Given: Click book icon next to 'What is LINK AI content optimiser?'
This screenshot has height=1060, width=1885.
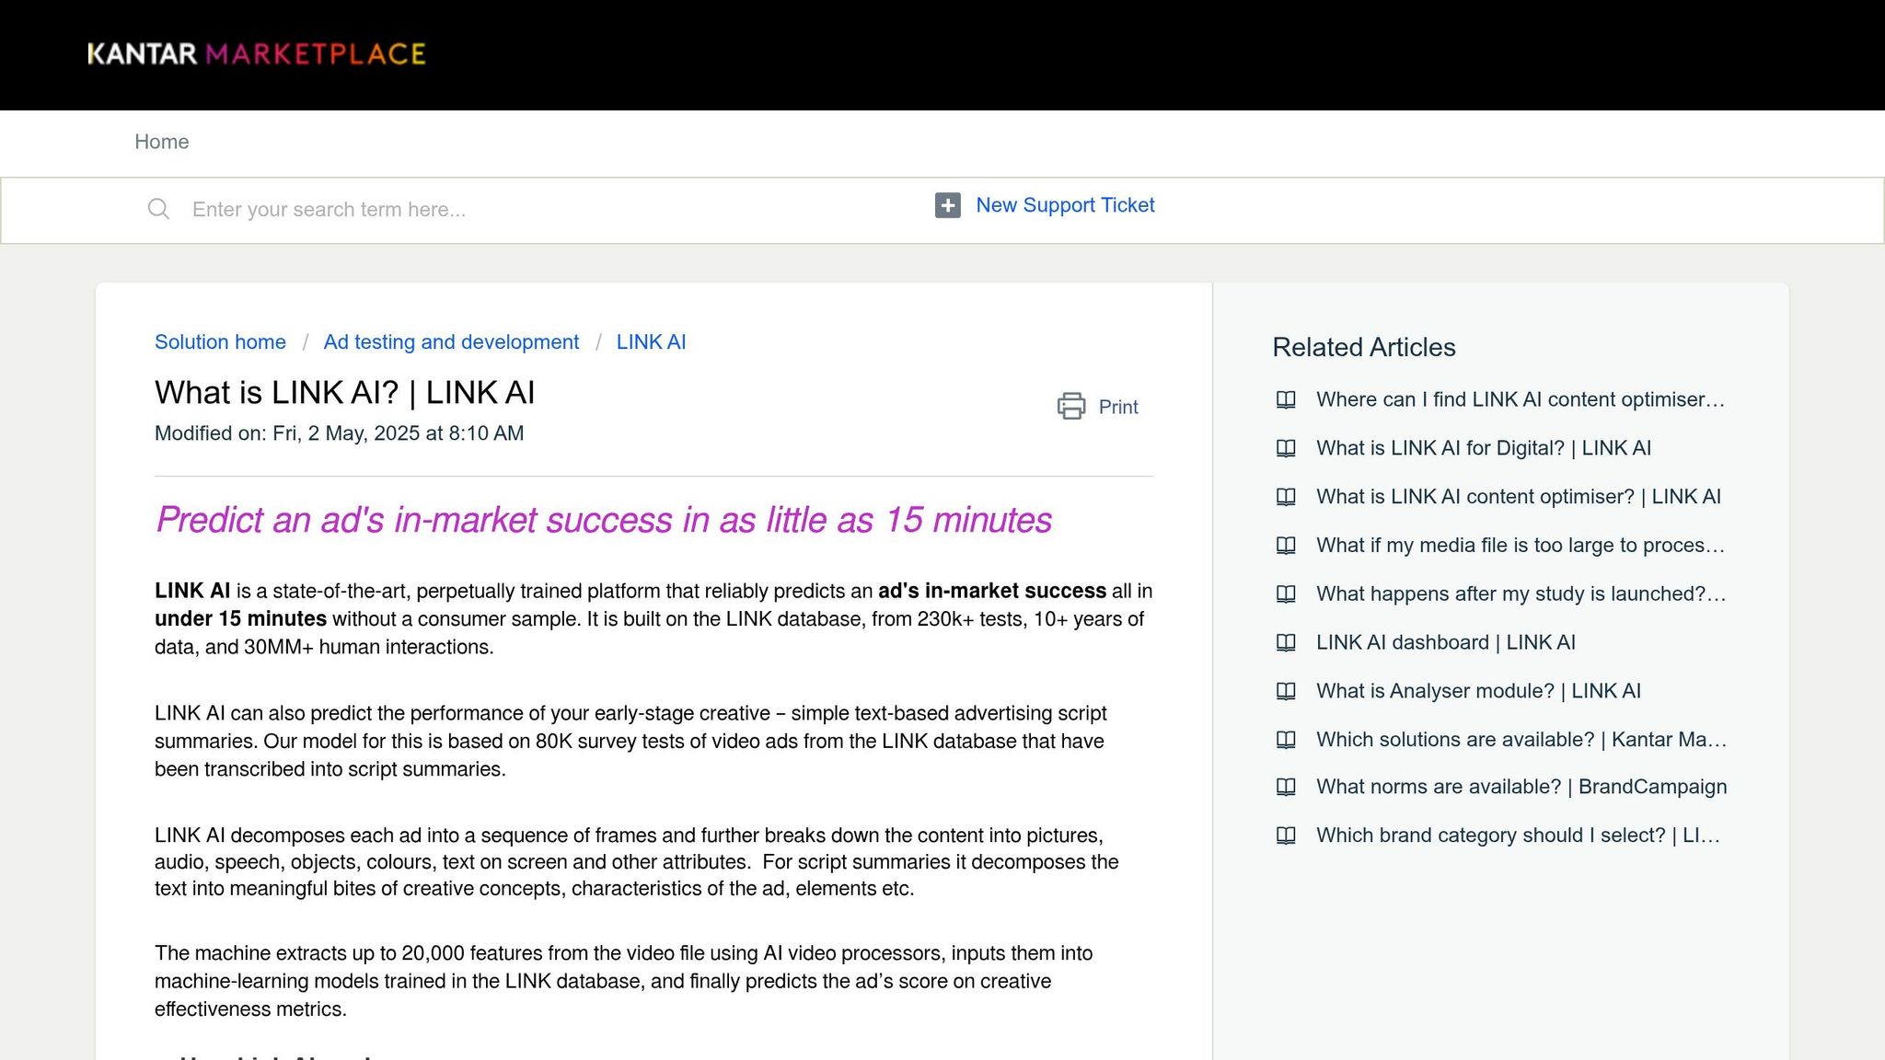Looking at the screenshot, I should 1286,497.
